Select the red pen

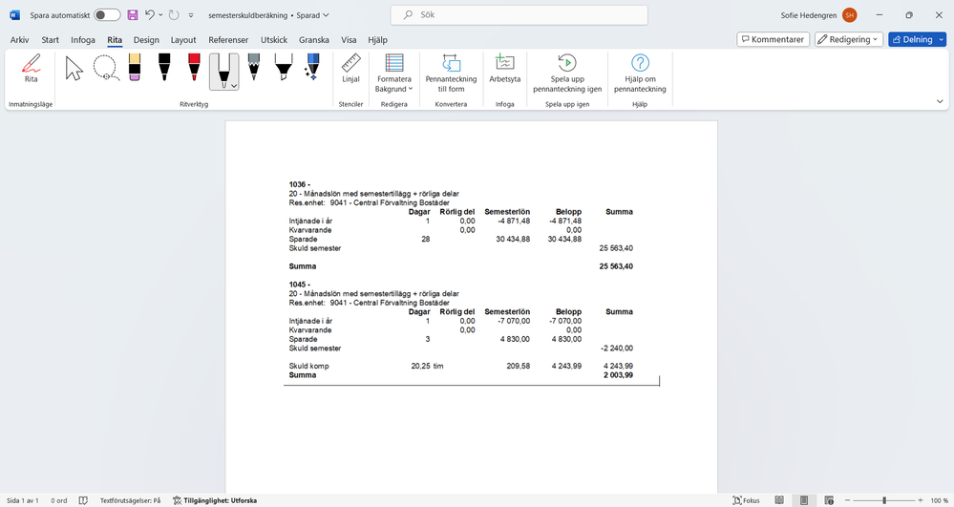coord(194,68)
